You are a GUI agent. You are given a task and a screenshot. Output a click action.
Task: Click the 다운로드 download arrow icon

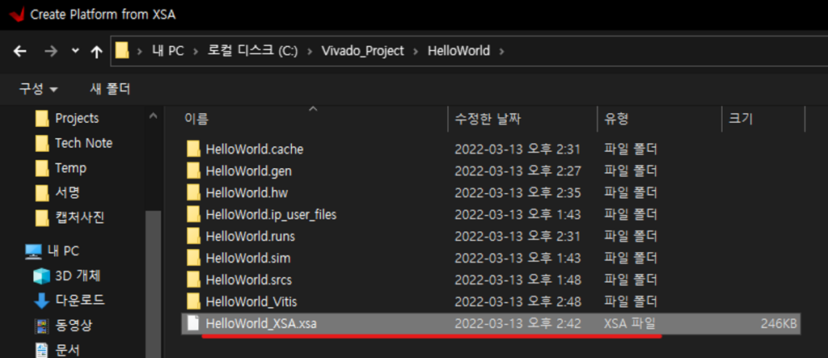pos(42,301)
